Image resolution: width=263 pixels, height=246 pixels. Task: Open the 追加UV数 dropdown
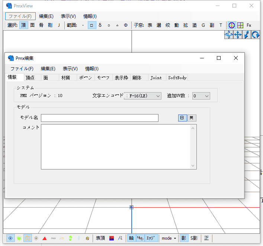point(201,96)
